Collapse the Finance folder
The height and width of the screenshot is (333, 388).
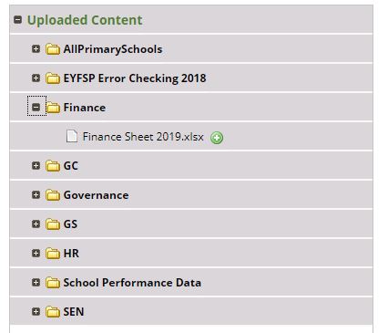36,107
